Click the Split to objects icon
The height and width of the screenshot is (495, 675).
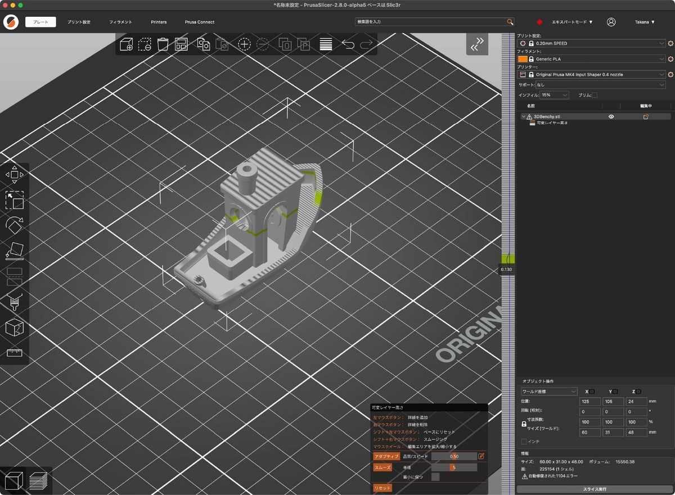pos(285,44)
